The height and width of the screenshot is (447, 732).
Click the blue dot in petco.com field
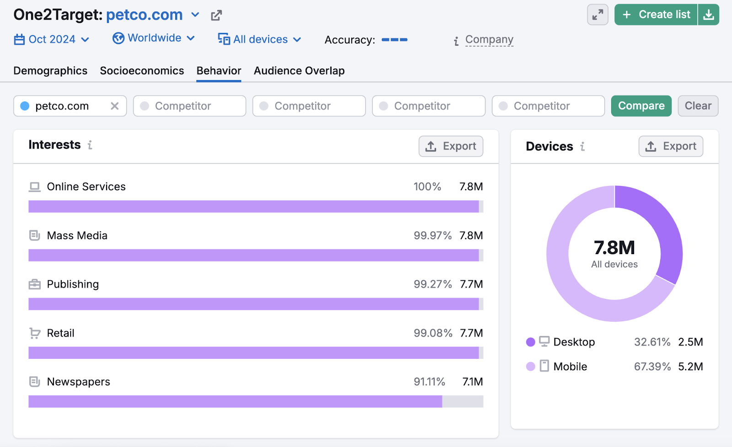pyautogui.click(x=25, y=106)
